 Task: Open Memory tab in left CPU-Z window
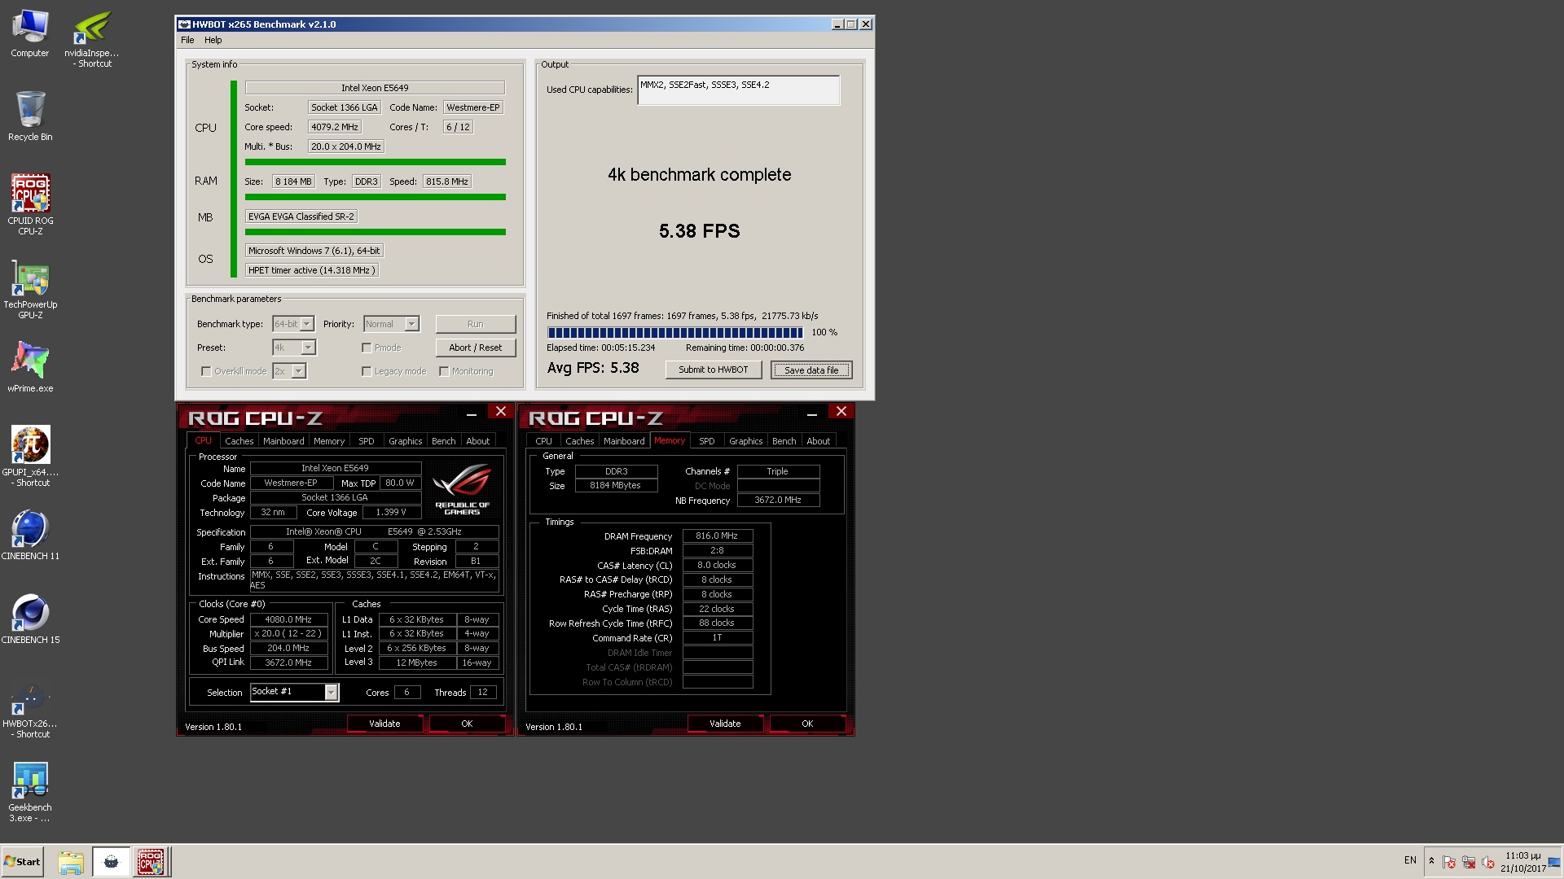(329, 441)
